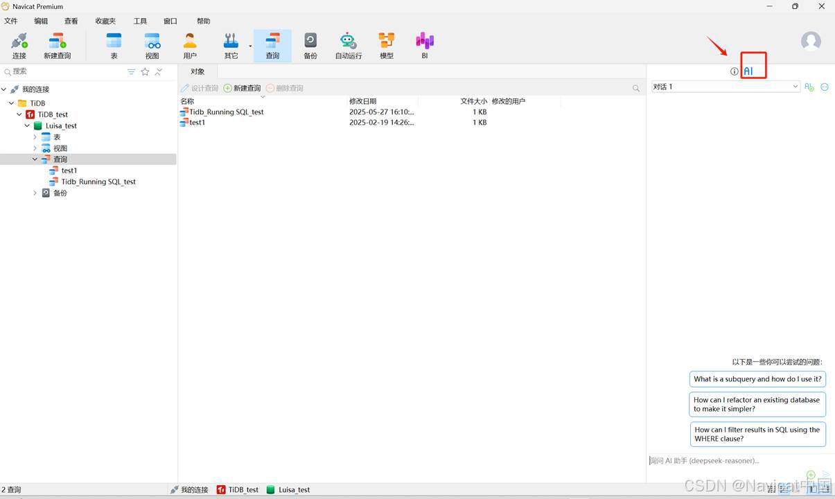Open the BI toolbar icon
The height and width of the screenshot is (499, 835).
tap(425, 46)
